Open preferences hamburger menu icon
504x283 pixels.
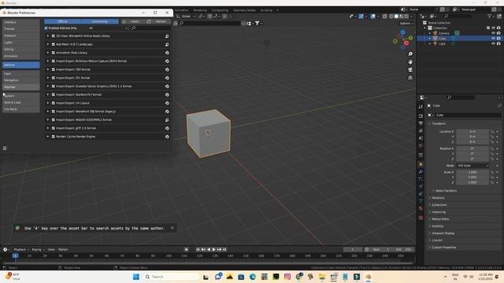pos(5,149)
